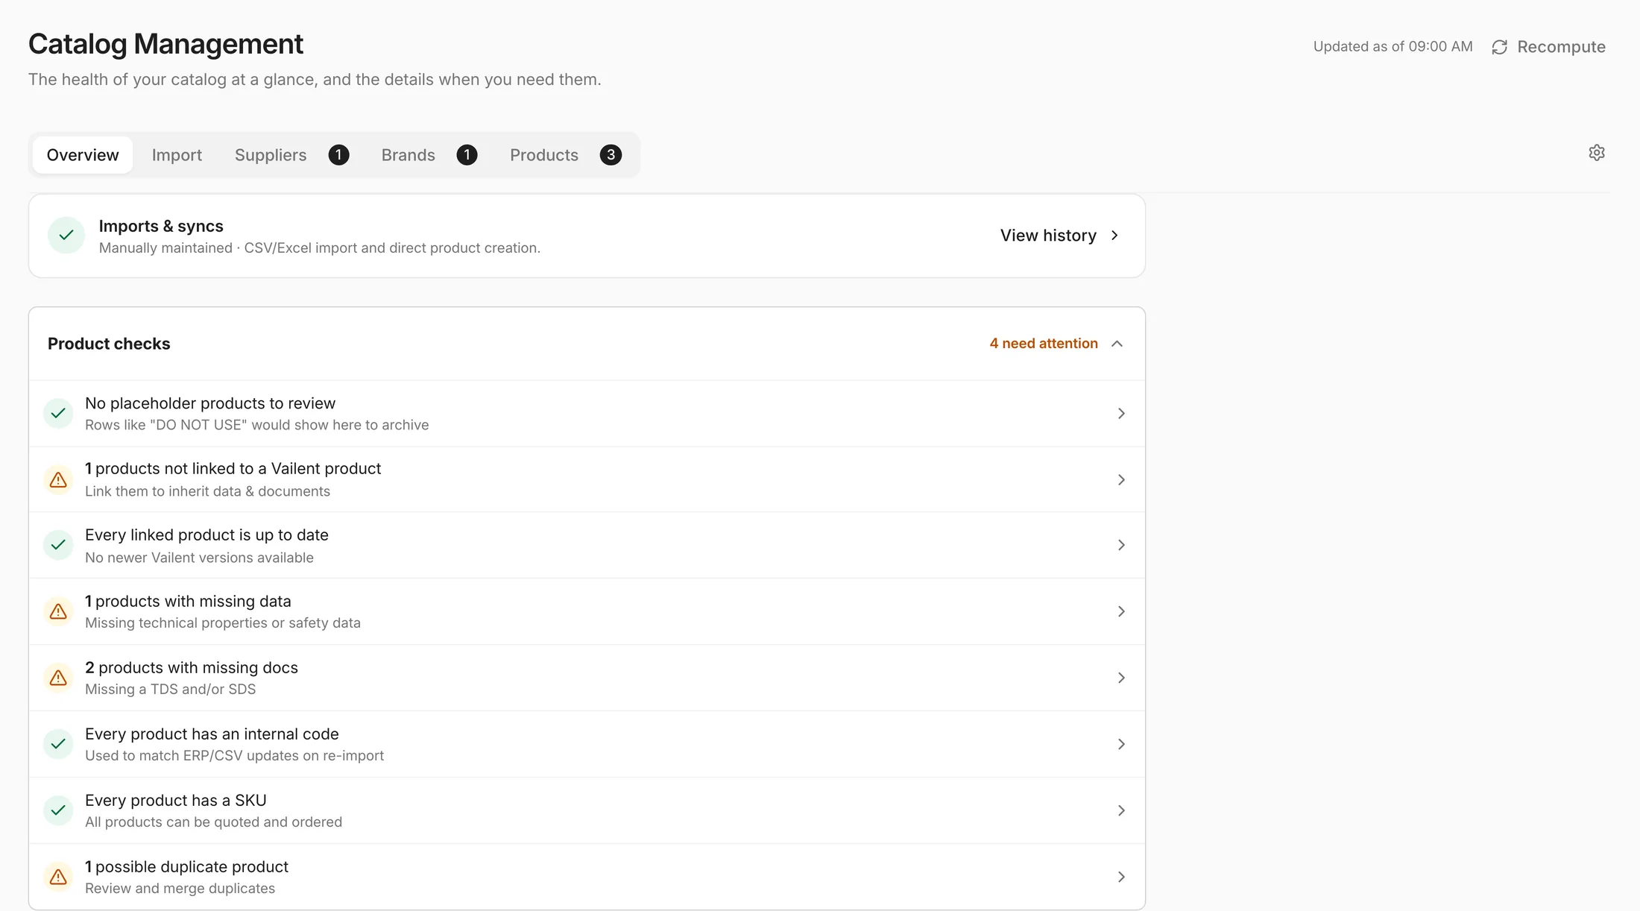This screenshot has height=911, width=1640.
Task: Click the check icon for SKU row
Action: (x=58, y=810)
